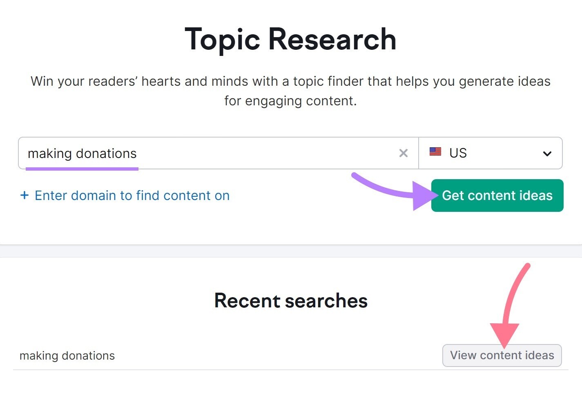The width and height of the screenshot is (582, 400).
Task: Click the gray divider band above Recent searches
Action: pyautogui.click(x=291, y=251)
